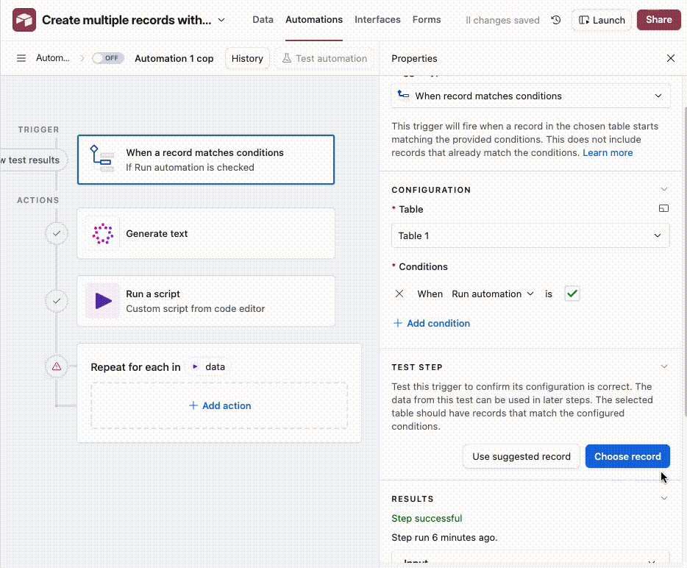Click the table expand icon beside Table label
Viewport: 687px width, 568px height.
point(663,209)
